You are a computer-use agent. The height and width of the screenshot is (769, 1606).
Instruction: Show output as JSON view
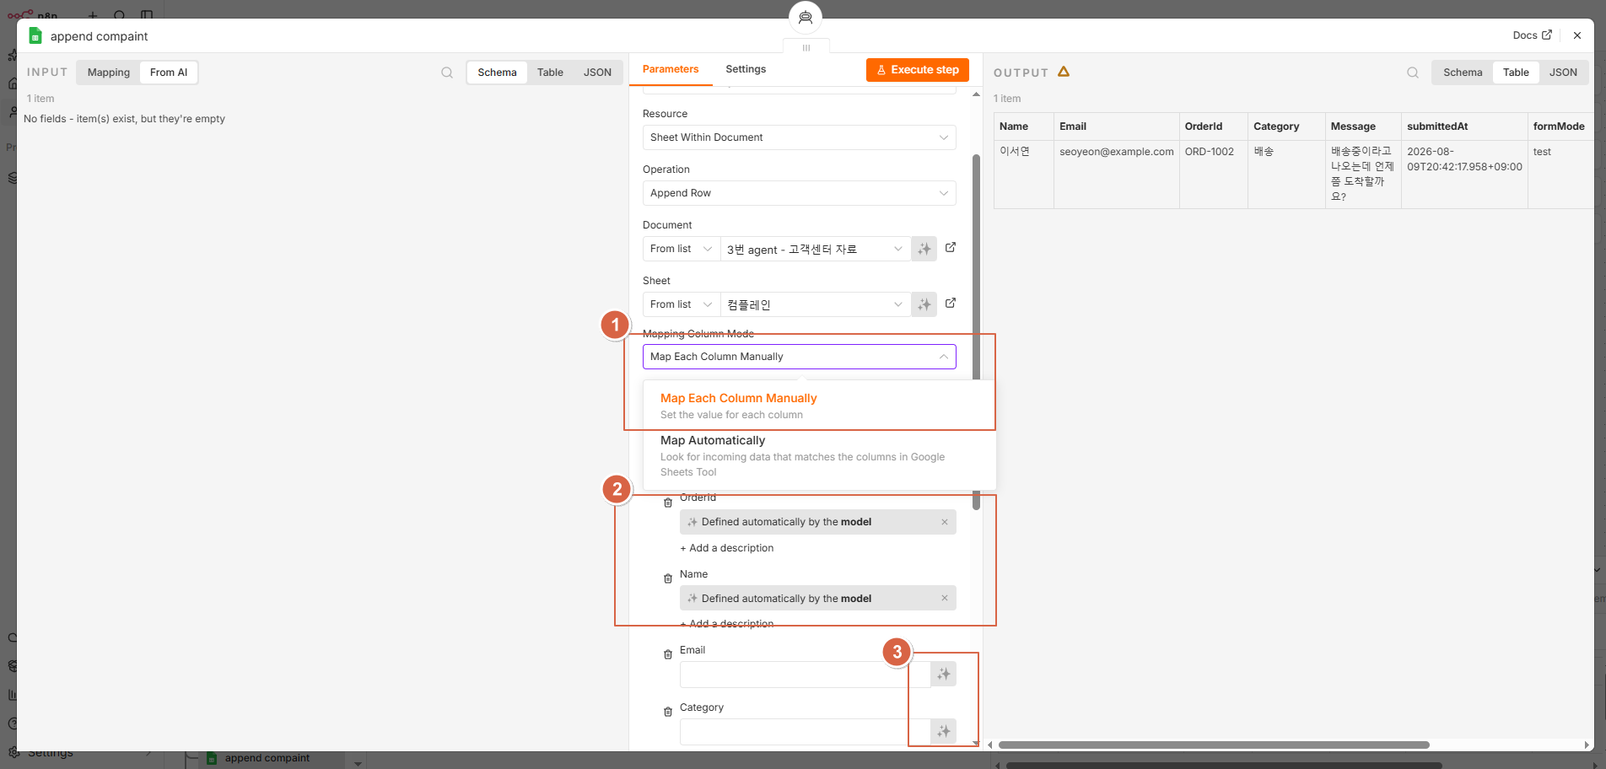pyautogui.click(x=1563, y=73)
